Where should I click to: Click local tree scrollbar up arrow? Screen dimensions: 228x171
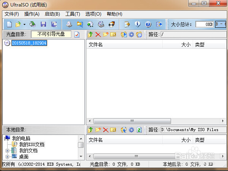pos(81,139)
